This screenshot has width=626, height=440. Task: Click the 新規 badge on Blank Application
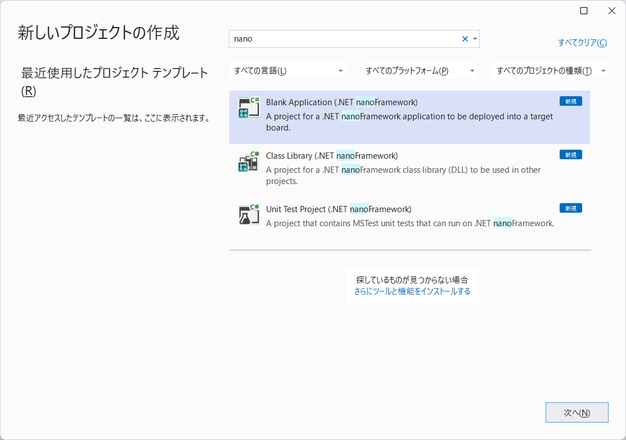point(570,101)
